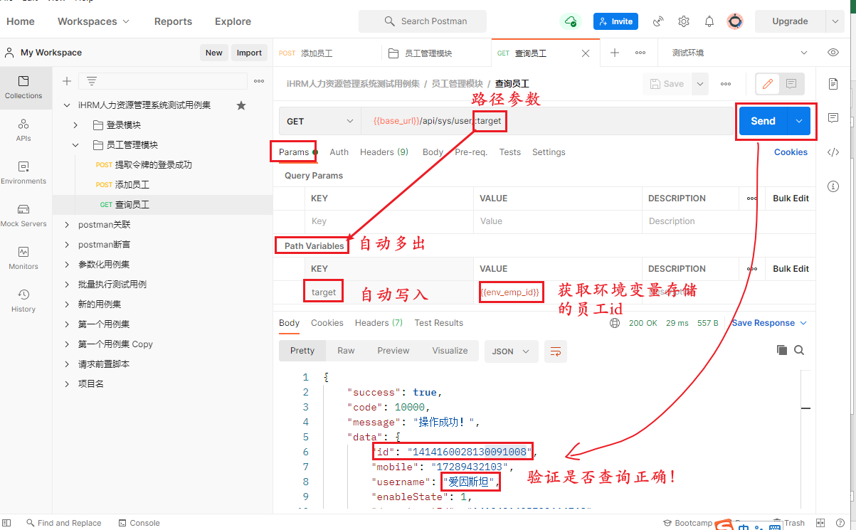Click the Search Postman field
The image size is (856, 530).
click(422, 21)
